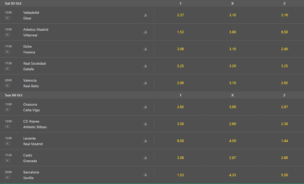
Task: Open stats icon for Valladolid vs Eibar
Action: [145, 15]
